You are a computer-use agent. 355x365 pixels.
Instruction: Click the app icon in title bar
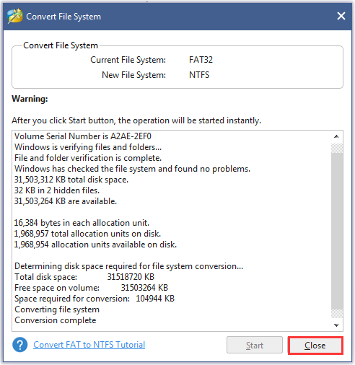pyautogui.click(x=15, y=16)
